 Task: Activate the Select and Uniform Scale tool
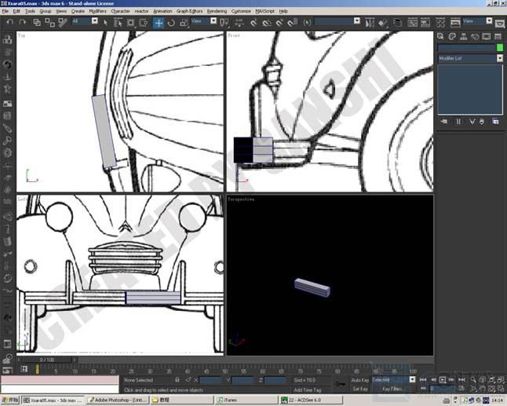tap(184, 23)
